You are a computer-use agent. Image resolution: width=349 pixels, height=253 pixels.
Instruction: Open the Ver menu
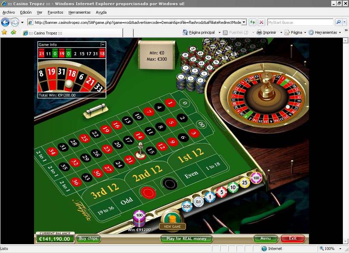(x=40, y=12)
